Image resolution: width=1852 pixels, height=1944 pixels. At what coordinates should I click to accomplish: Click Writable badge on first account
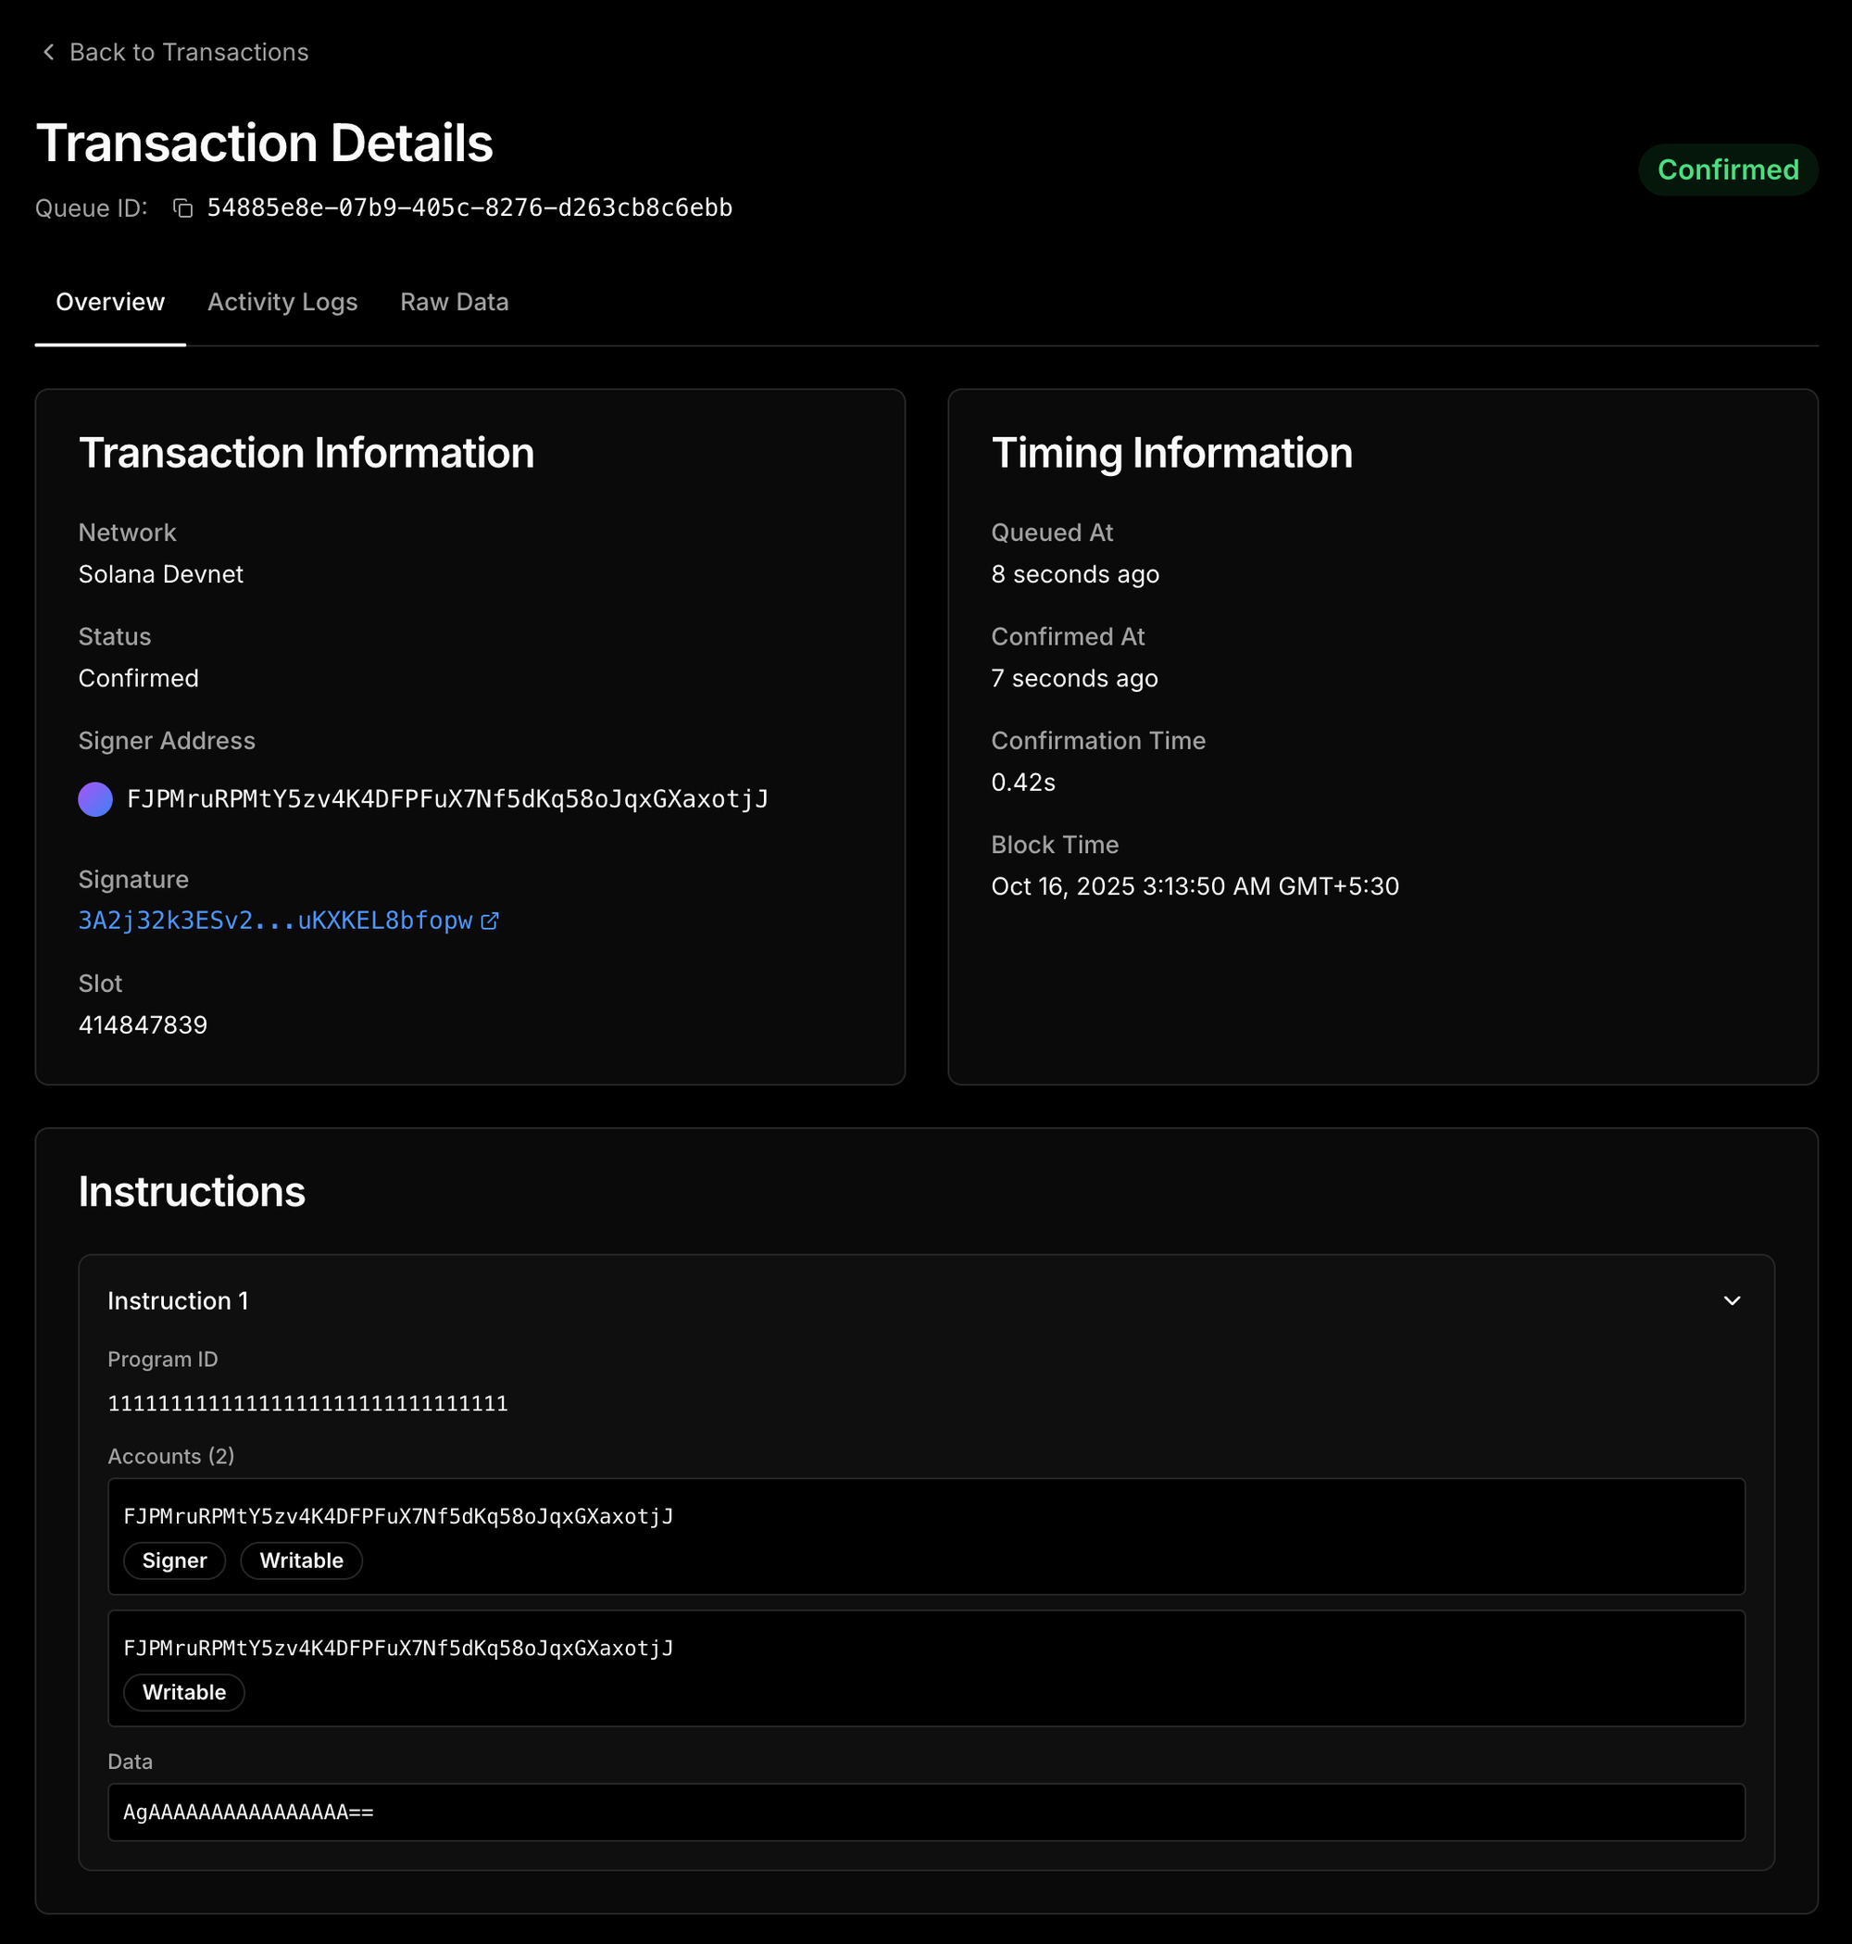[301, 1561]
